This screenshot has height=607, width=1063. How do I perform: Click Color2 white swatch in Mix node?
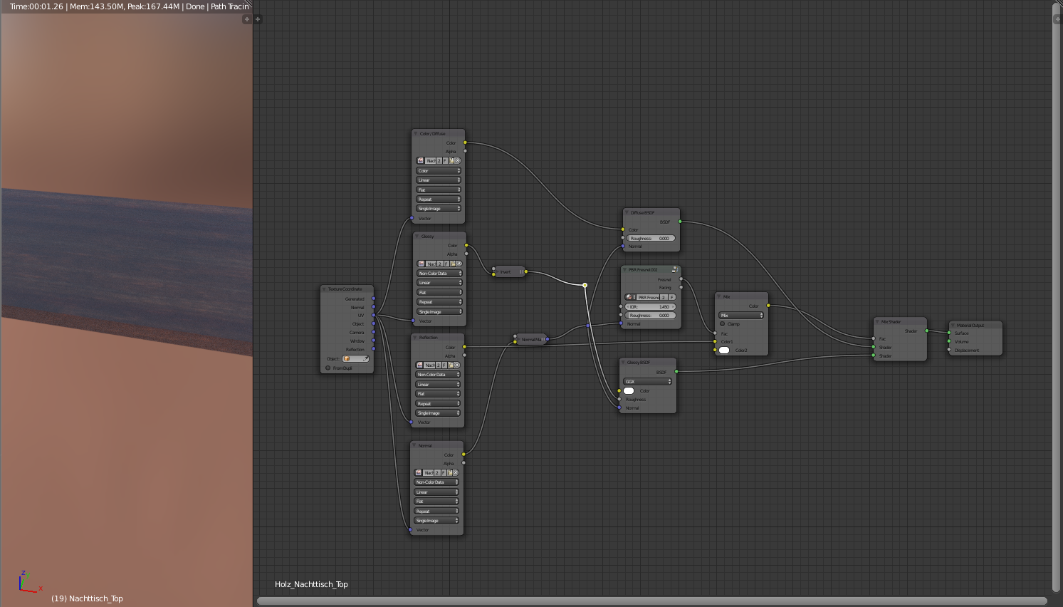[x=724, y=350]
